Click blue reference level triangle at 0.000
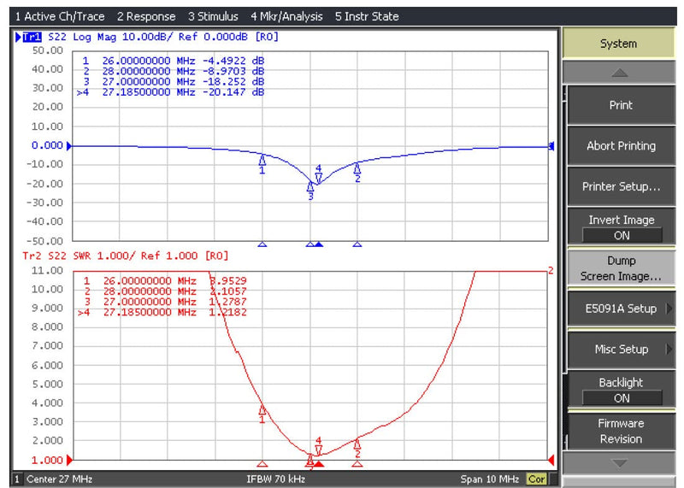This screenshot has width=684, height=488. click(x=69, y=146)
